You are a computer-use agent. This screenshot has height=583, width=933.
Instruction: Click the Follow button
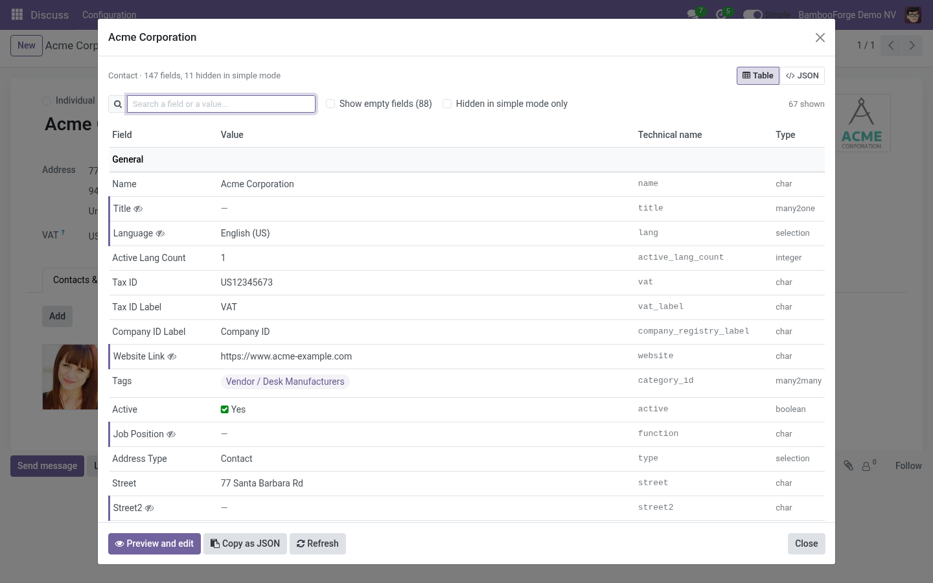click(908, 466)
